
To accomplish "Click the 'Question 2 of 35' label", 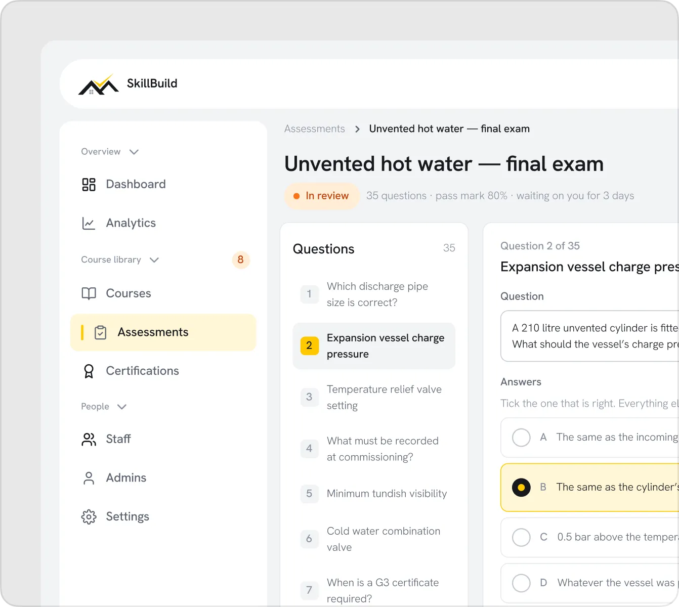I will [540, 246].
